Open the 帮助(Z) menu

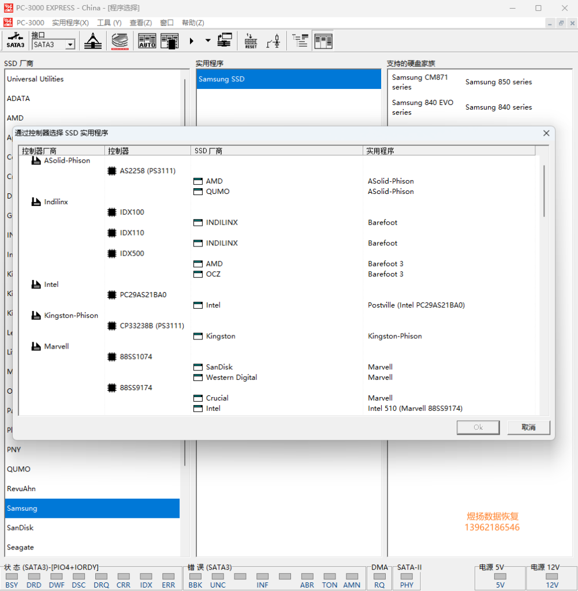coord(193,23)
